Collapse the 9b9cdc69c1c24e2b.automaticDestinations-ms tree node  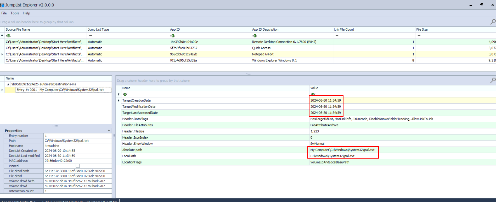(x=8, y=84)
